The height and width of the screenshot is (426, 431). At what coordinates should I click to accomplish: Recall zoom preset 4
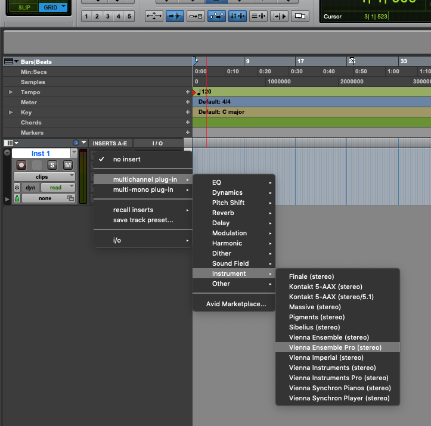click(119, 16)
